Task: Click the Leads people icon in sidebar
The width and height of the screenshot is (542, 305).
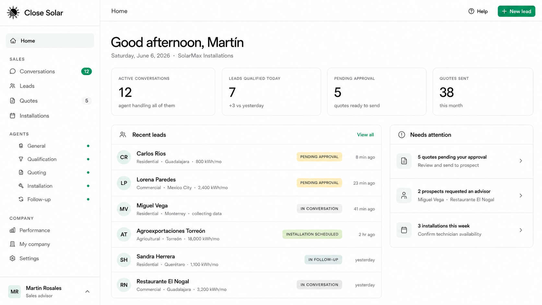Action: 13,86
